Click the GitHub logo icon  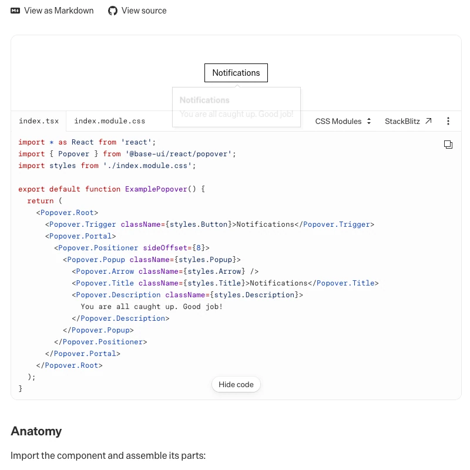point(113,11)
